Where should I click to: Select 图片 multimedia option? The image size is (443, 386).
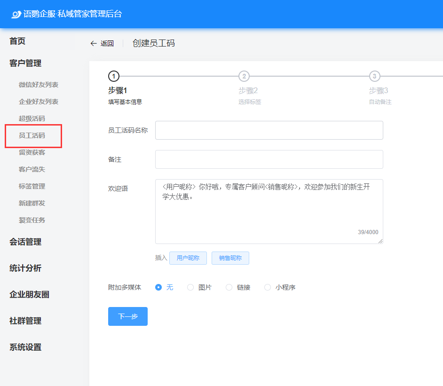[190, 287]
